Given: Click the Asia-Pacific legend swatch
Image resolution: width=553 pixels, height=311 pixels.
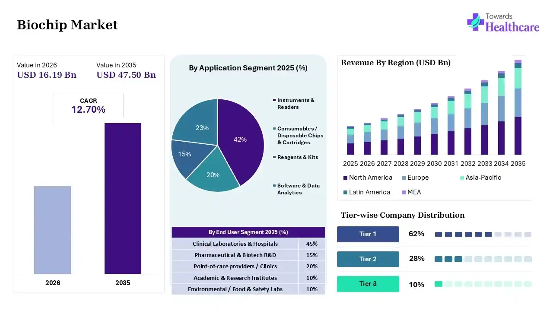Looking at the screenshot, I should (462, 178).
